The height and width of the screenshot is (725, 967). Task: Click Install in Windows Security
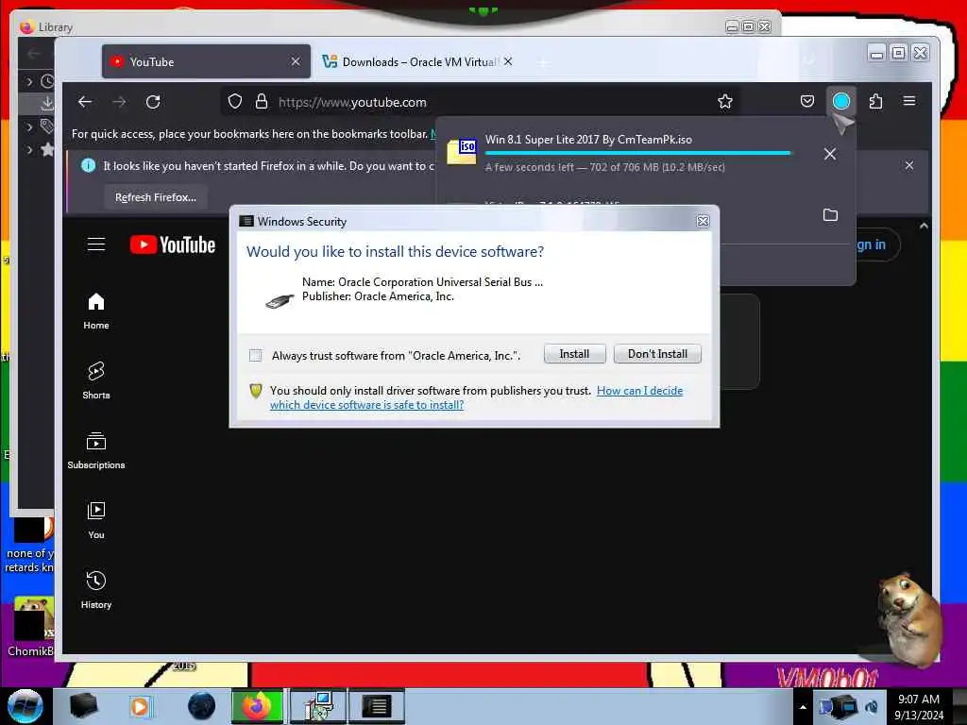[x=574, y=354]
